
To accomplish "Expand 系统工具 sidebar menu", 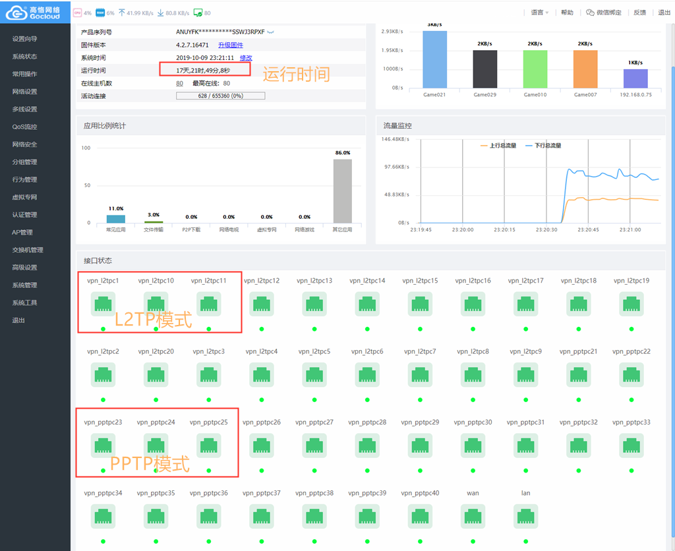I will (24, 303).
